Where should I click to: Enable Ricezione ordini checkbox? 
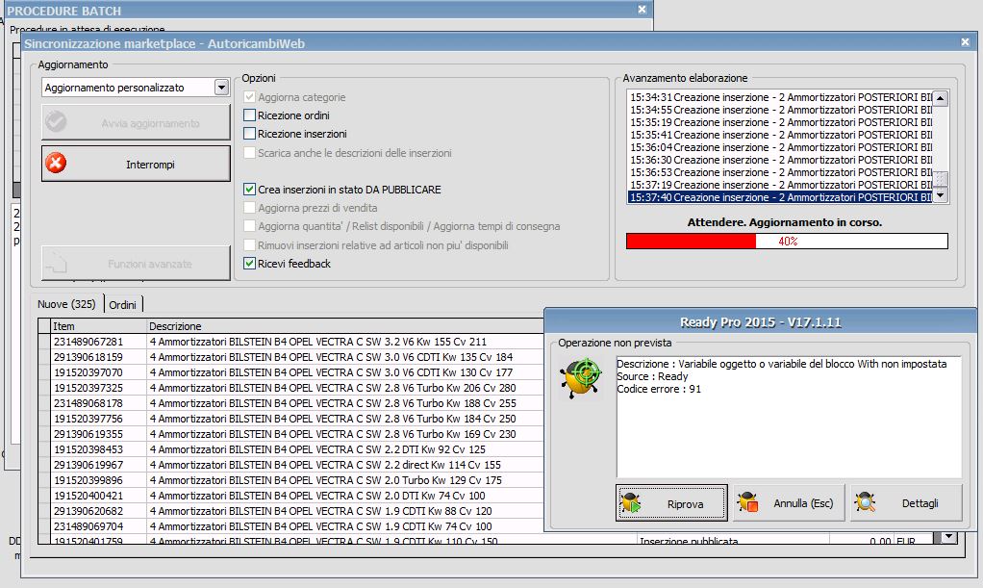click(249, 115)
